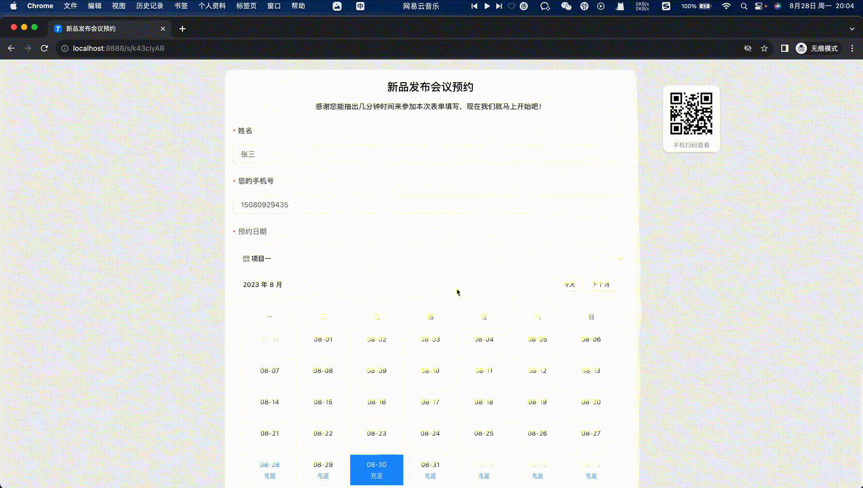Open a new browser tab
Screen dimensions: 863x488
182,29
